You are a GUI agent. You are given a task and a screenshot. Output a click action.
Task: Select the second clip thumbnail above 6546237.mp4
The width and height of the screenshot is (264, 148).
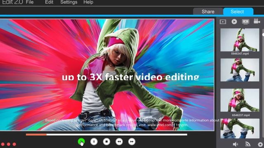coord(240,70)
